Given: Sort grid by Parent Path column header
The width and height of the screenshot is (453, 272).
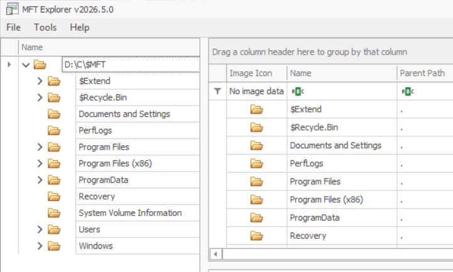Looking at the screenshot, I should (425, 73).
